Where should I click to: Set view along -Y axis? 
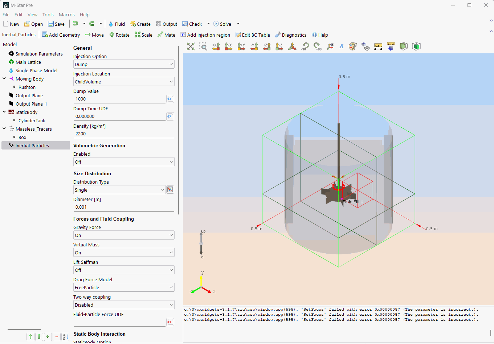pos(254,46)
